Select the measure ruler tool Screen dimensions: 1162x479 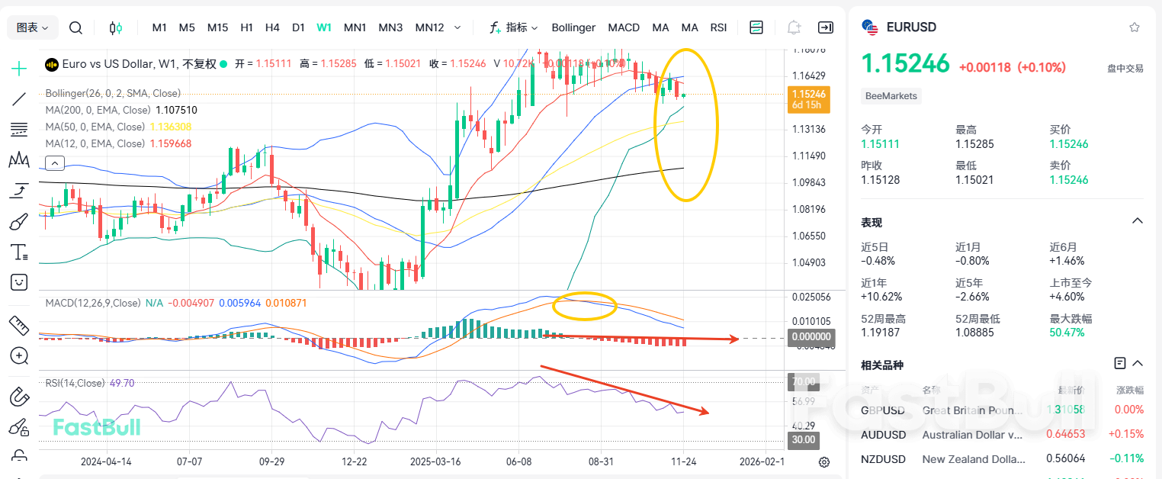point(18,324)
